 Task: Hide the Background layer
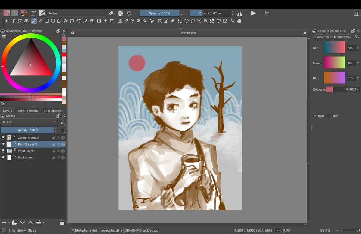tap(3, 157)
